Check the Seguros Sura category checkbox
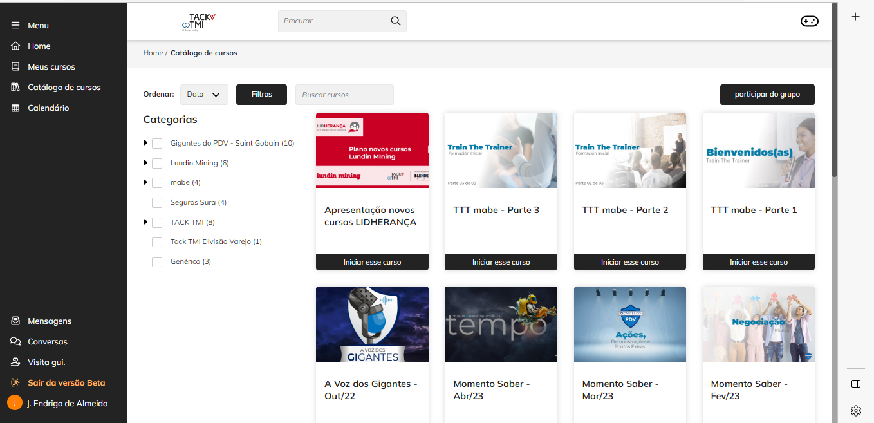 point(157,202)
